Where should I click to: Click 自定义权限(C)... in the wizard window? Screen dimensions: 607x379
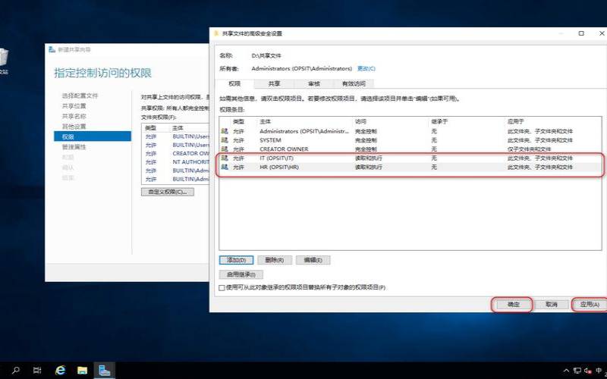168,192
